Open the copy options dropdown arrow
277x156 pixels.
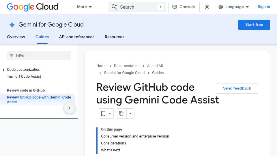coord(130,114)
